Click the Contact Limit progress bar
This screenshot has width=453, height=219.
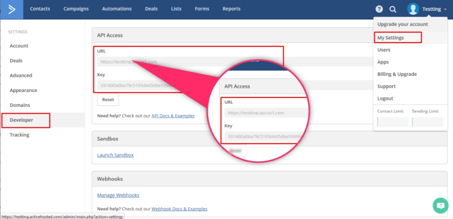pos(393,122)
